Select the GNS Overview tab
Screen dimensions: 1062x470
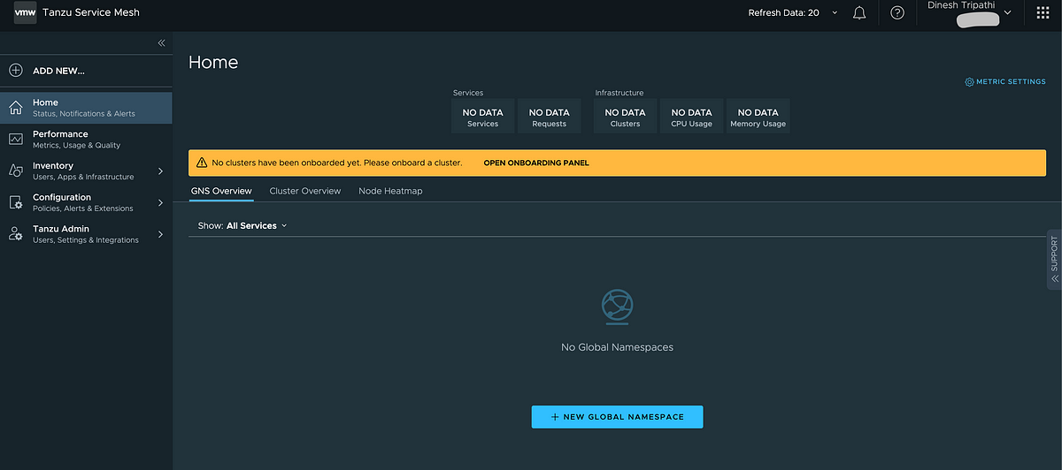tap(221, 191)
